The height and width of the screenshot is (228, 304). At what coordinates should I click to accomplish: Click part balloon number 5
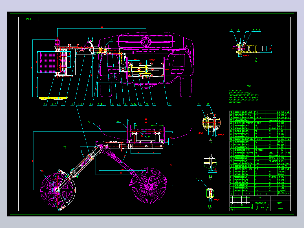(x=72, y=104)
